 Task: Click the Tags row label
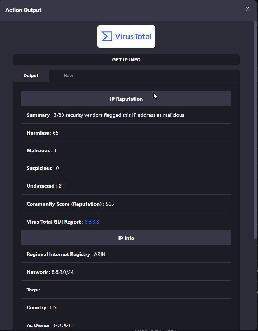point(33,290)
